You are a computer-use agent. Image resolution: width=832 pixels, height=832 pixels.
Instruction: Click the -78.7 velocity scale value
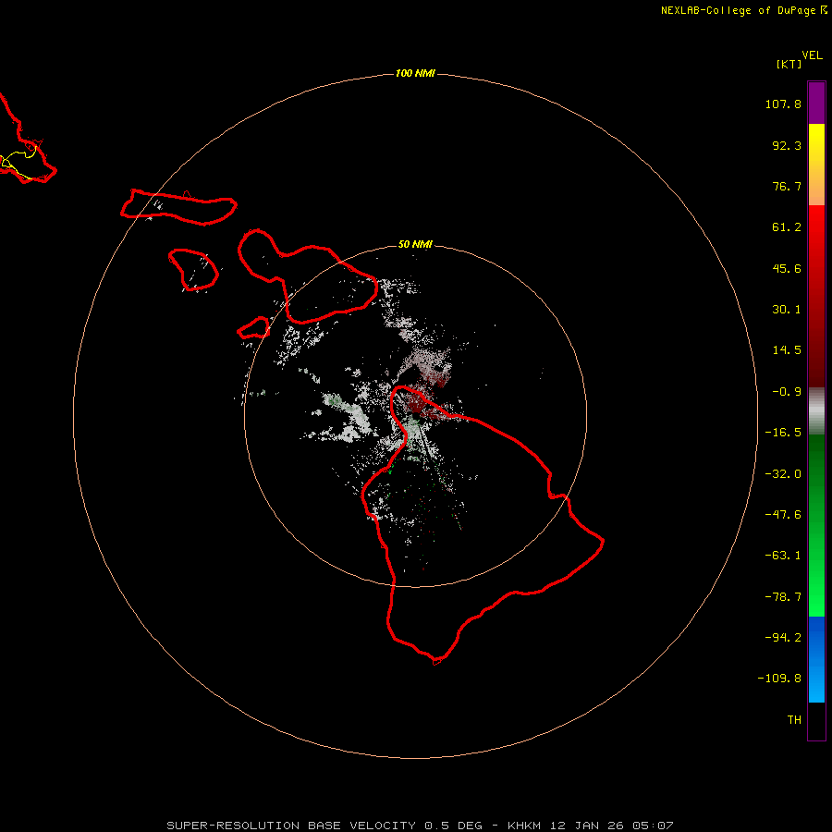point(783,597)
